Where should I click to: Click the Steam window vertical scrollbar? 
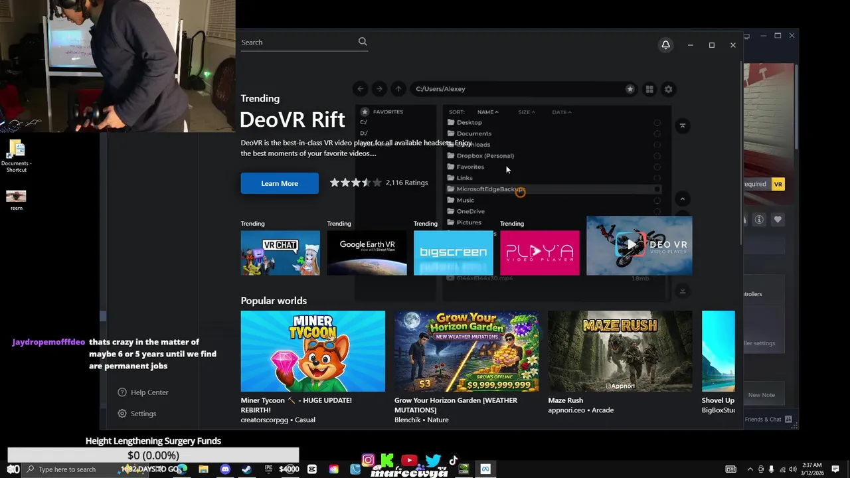(x=796, y=106)
